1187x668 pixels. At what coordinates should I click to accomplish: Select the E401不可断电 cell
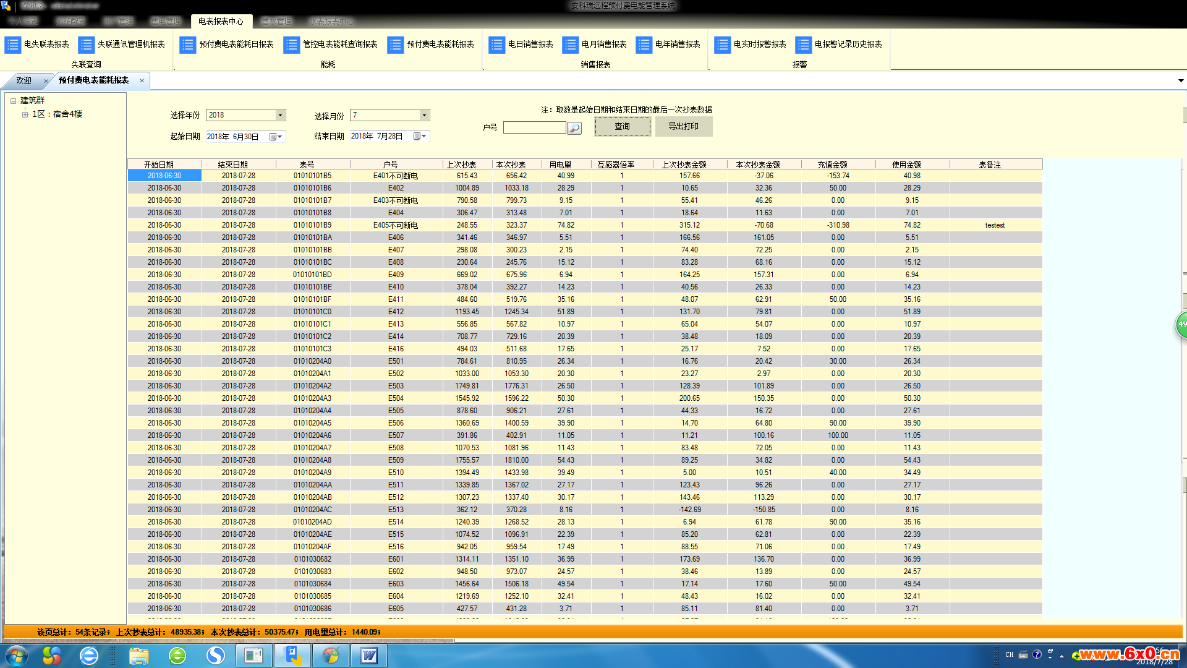(396, 176)
